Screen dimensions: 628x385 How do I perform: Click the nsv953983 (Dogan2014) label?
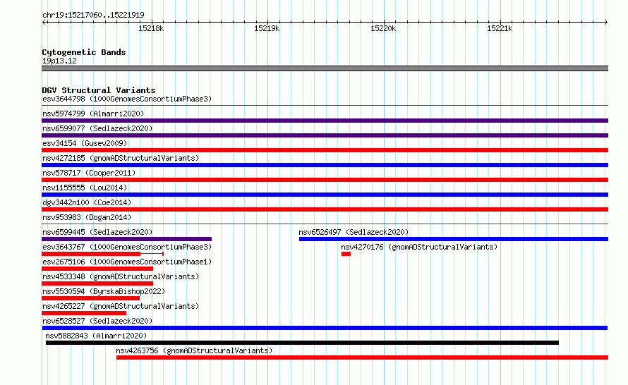coord(87,217)
